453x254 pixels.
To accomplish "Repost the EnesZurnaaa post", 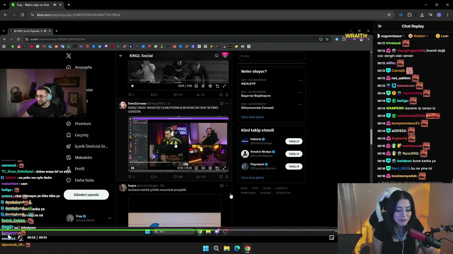I will (x=153, y=177).
